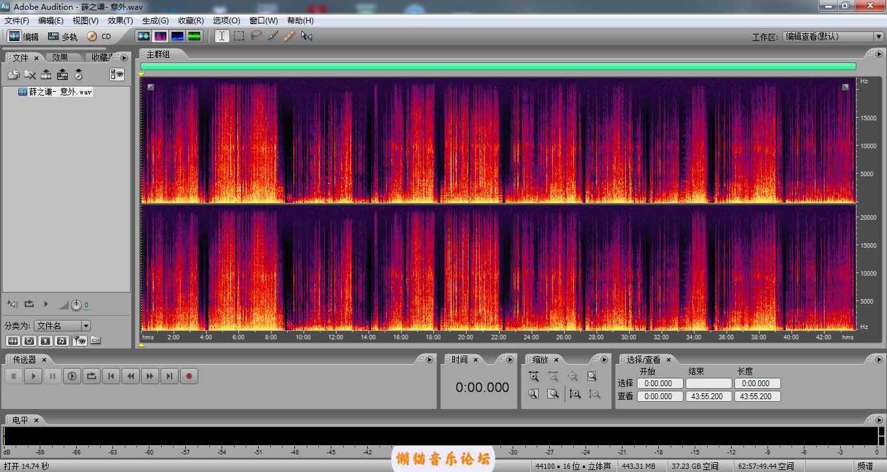Open the 效果(T) menu
The width and height of the screenshot is (887, 472).
(x=120, y=21)
